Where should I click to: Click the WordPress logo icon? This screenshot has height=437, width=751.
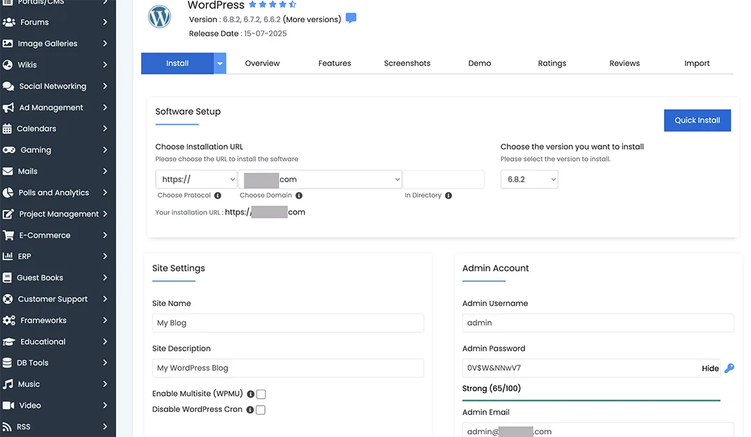[x=159, y=16]
